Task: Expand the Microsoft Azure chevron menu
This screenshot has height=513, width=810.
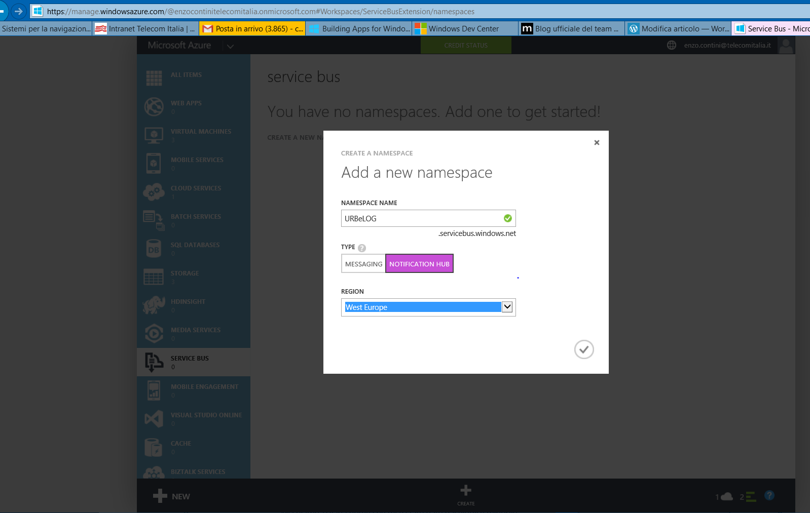Action: (x=231, y=46)
